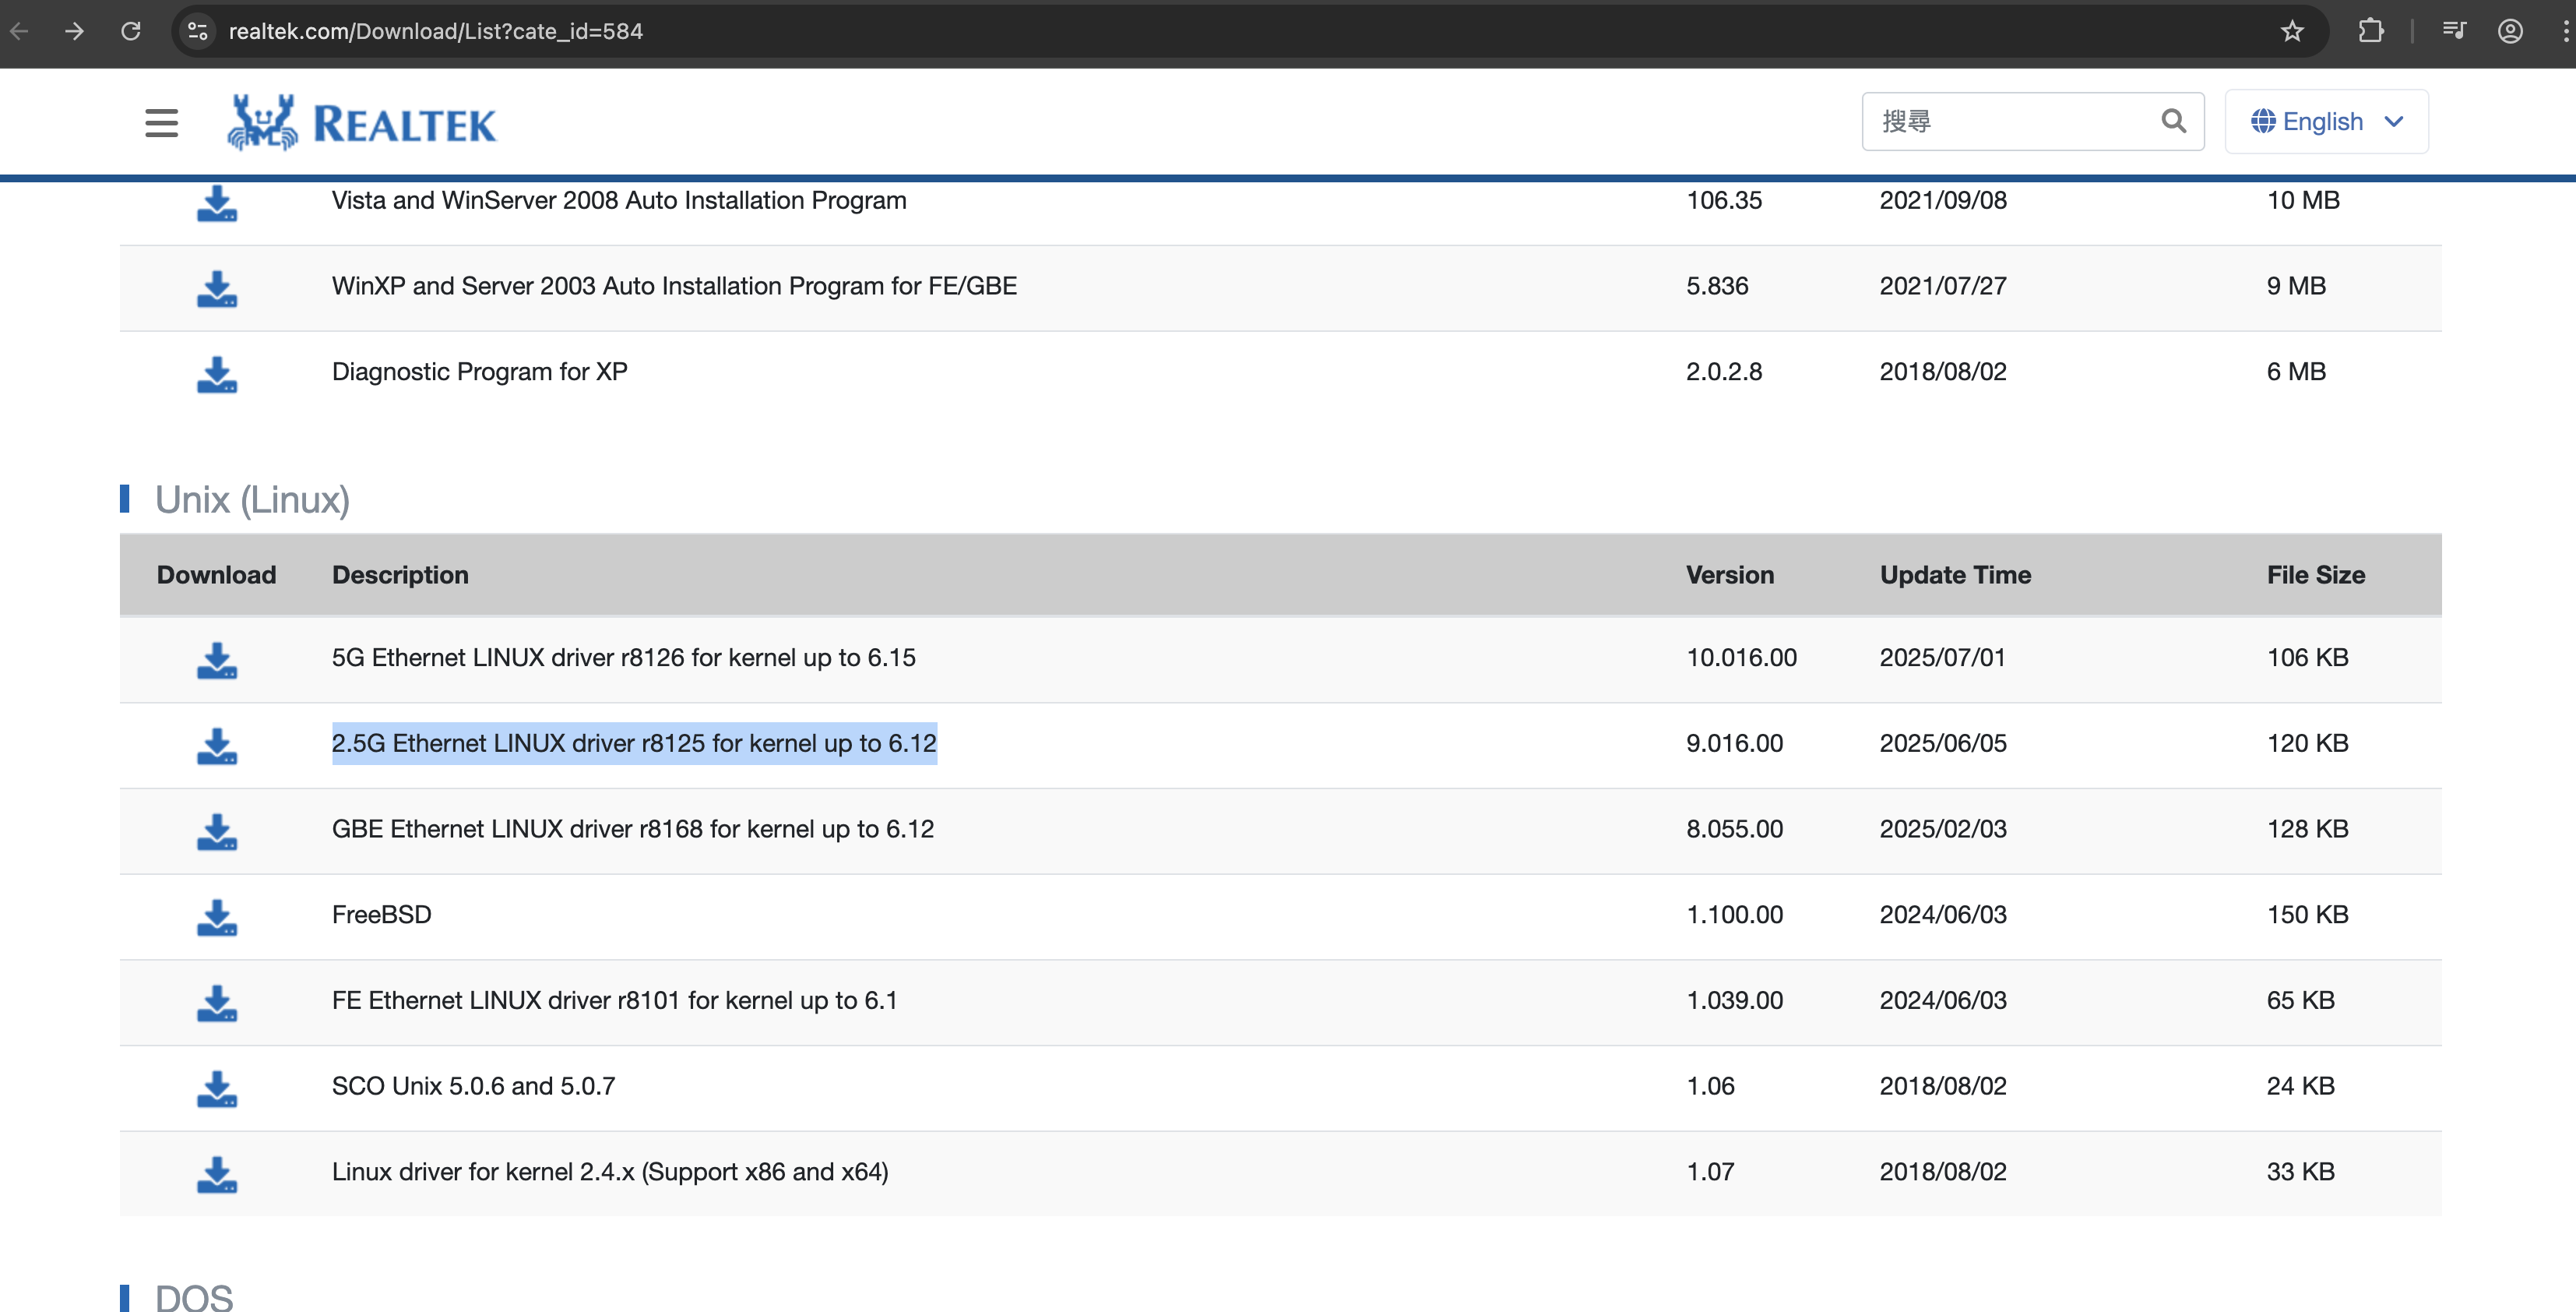
Task: Download the Linux kernel 2.4.x driver
Action: 216,1174
